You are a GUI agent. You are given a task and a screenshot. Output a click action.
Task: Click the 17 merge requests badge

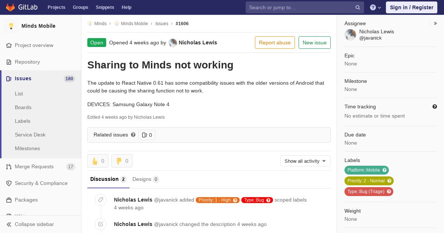(x=71, y=167)
